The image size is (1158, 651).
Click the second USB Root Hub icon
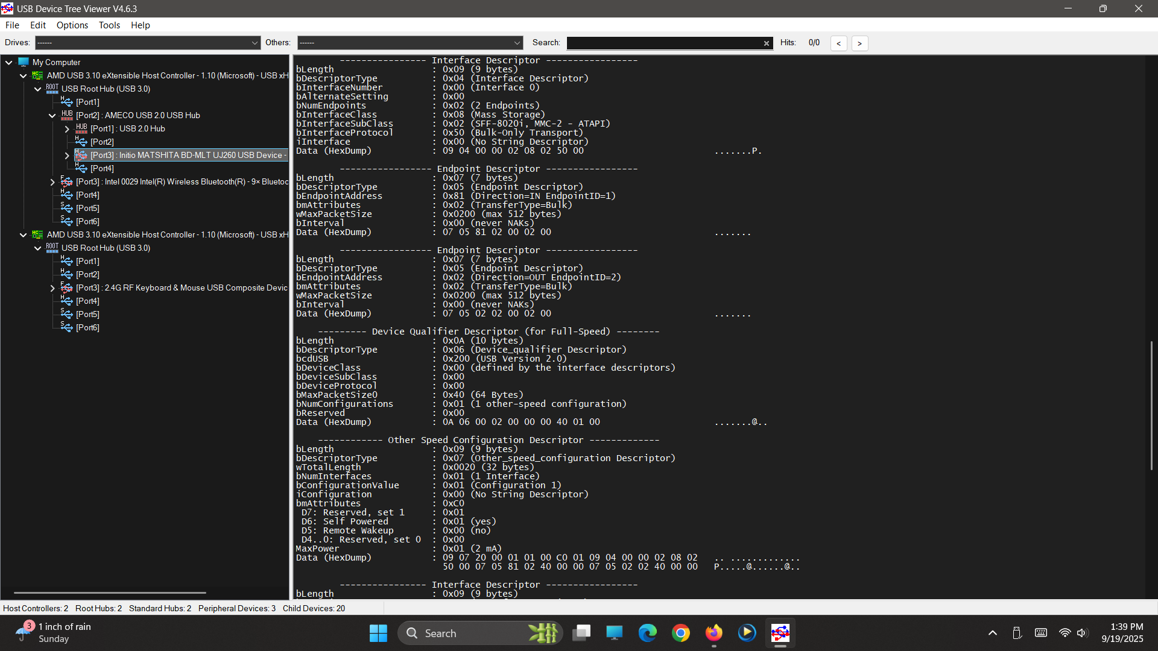(x=52, y=248)
